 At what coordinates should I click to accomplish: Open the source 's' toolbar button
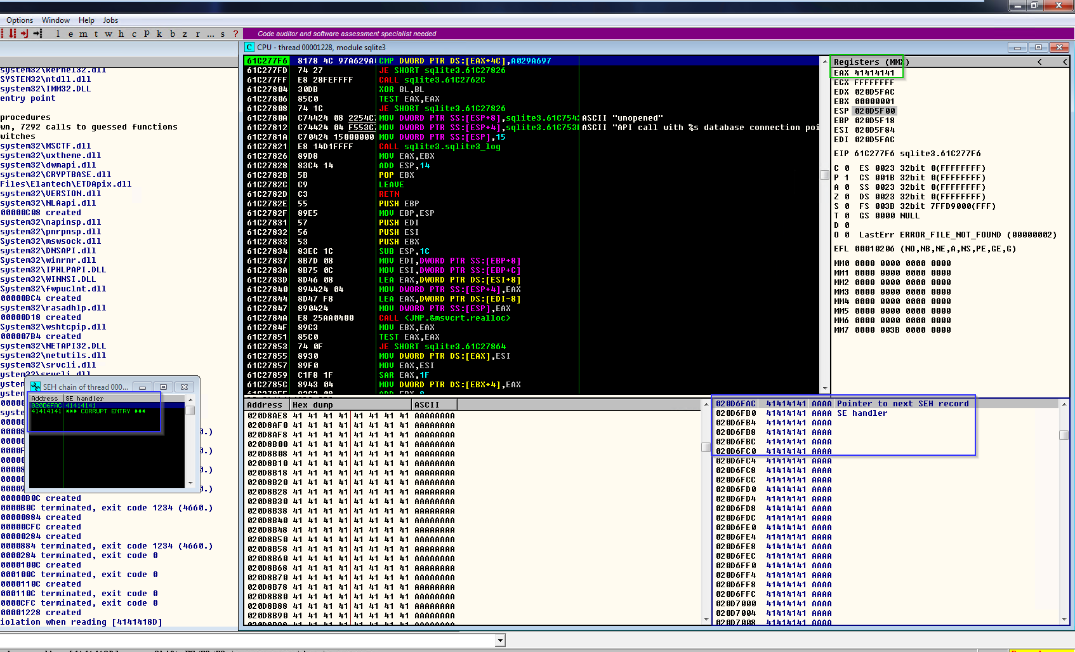(223, 34)
